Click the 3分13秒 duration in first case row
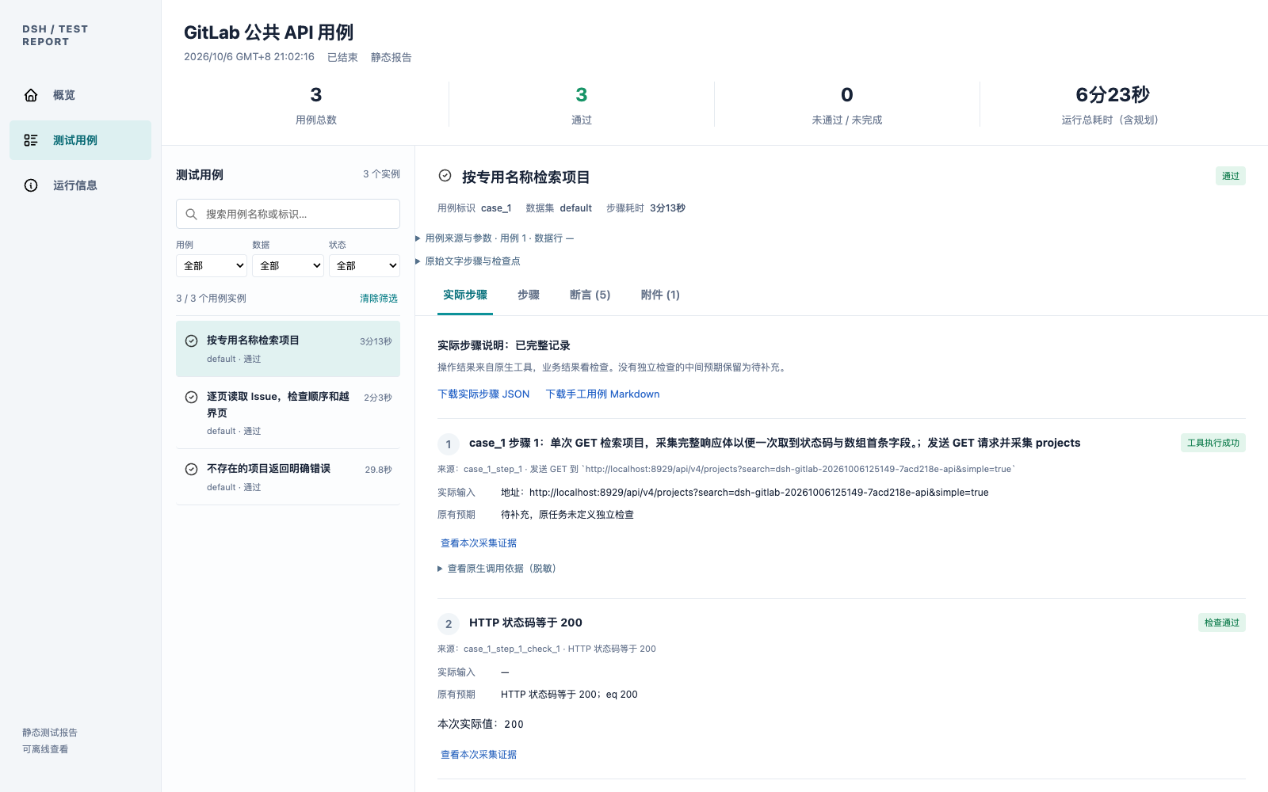 click(376, 341)
